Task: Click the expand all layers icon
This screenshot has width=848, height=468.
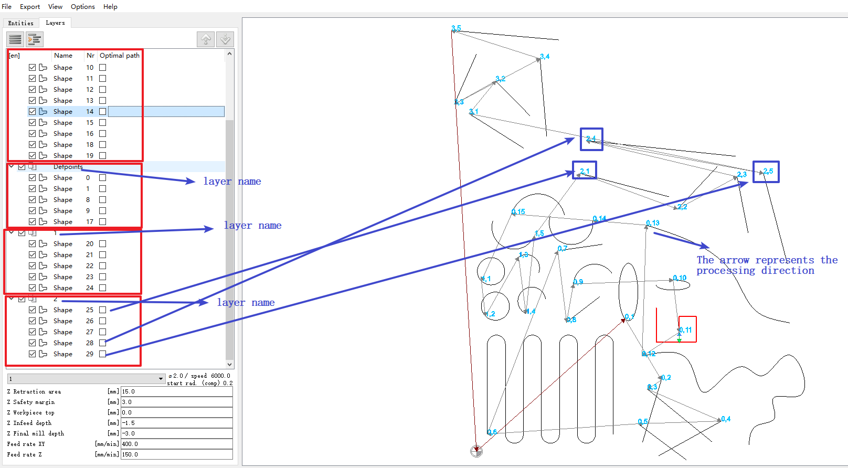Action: pyautogui.click(x=35, y=39)
